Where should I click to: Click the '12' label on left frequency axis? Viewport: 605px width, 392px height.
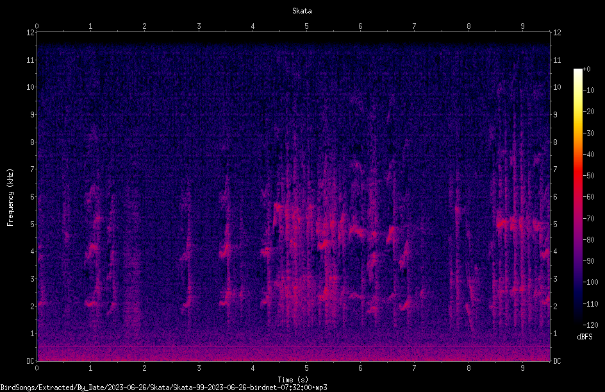pyautogui.click(x=31, y=33)
